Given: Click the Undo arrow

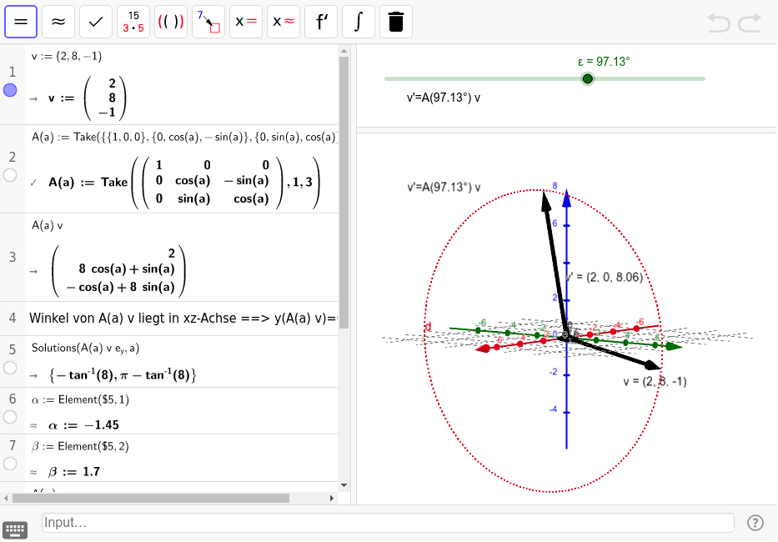Looking at the screenshot, I should click(719, 23).
